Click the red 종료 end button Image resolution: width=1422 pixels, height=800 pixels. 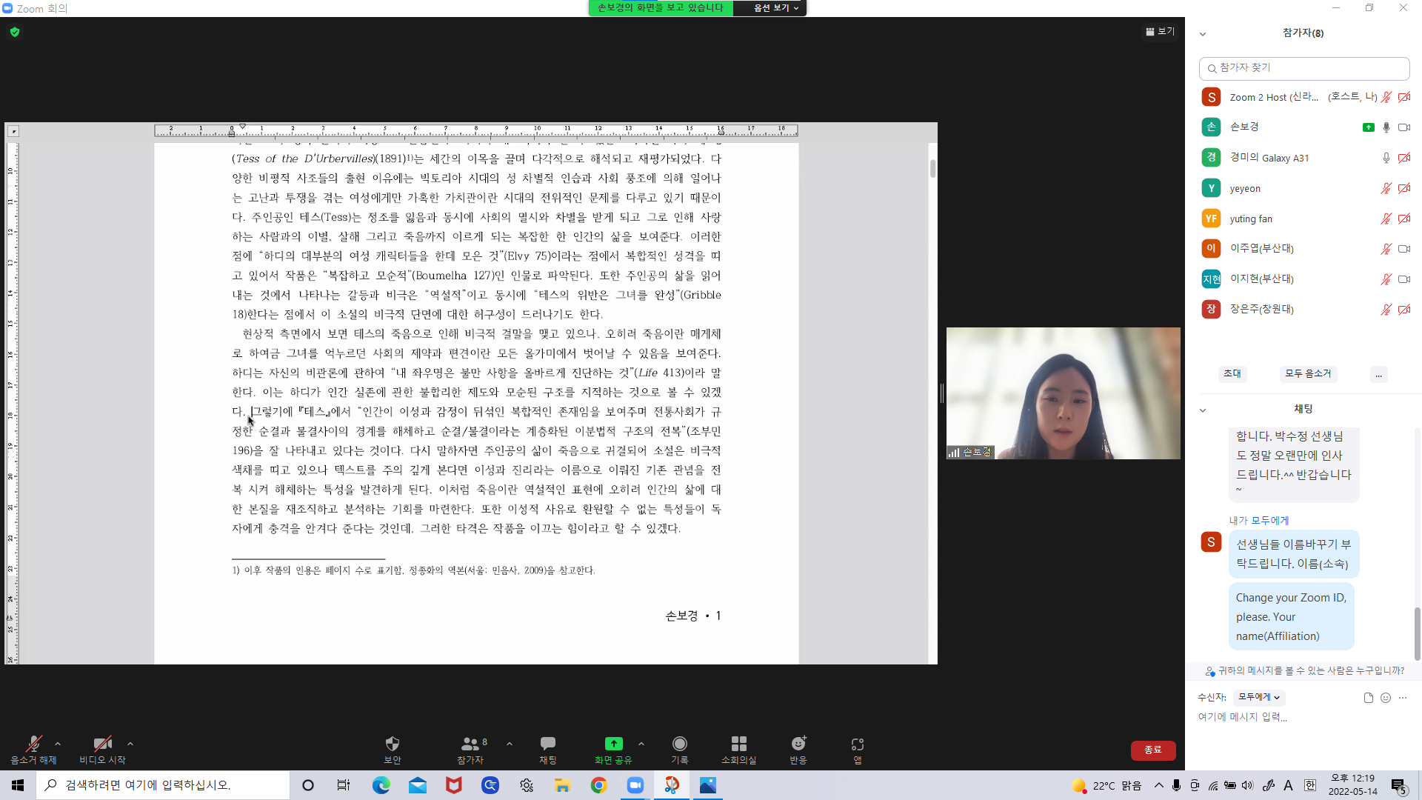click(1152, 750)
